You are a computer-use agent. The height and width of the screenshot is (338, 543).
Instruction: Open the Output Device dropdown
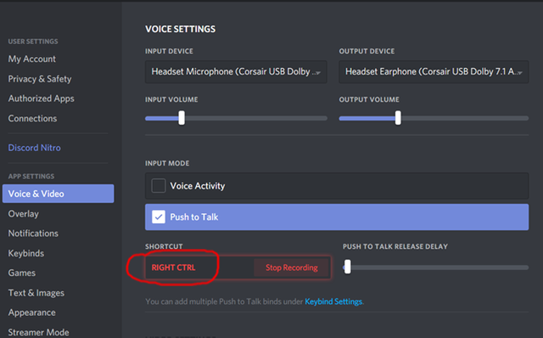(434, 71)
